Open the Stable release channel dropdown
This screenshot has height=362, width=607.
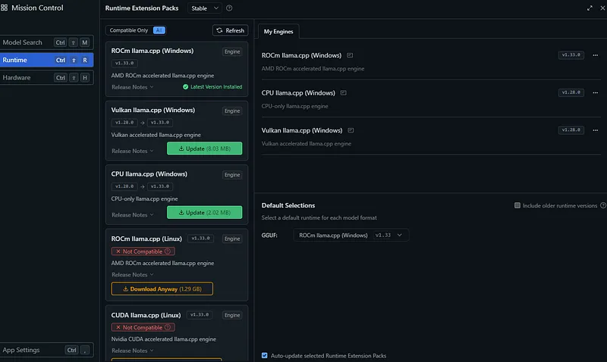[205, 8]
